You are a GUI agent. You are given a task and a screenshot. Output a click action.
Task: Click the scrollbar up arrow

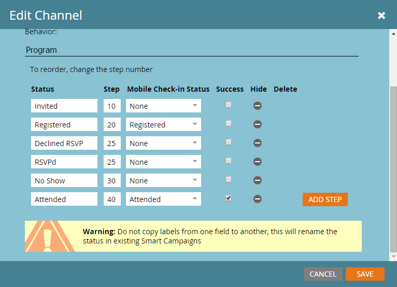click(393, 33)
